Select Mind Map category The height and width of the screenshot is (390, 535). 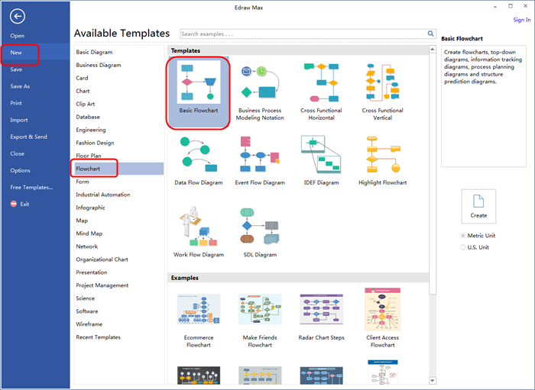[89, 234]
